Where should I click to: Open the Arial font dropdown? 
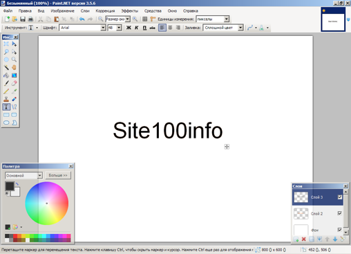pyautogui.click(x=103, y=28)
